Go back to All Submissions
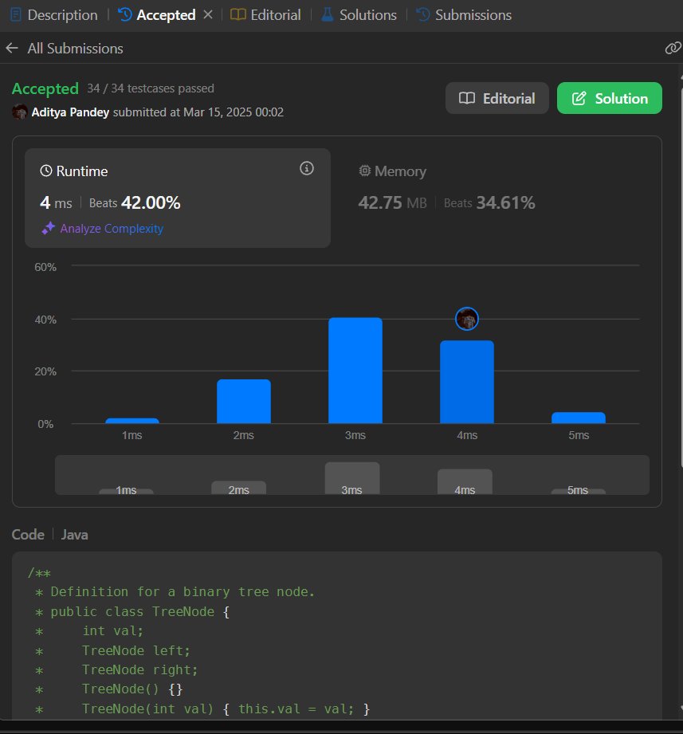 tap(65, 48)
